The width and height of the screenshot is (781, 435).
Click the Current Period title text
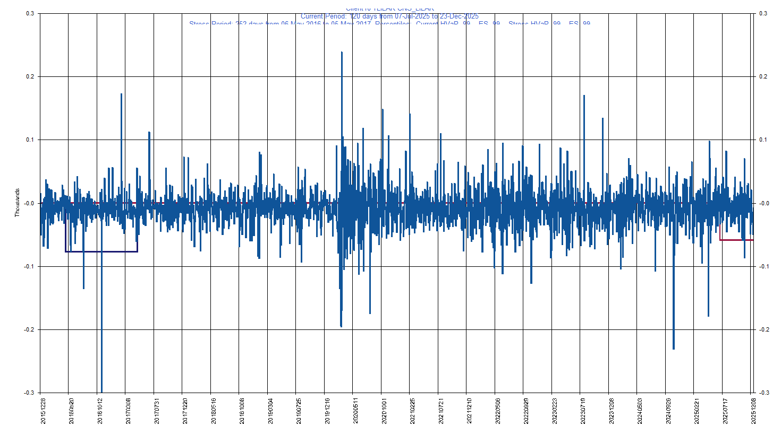click(x=389, y=16)
